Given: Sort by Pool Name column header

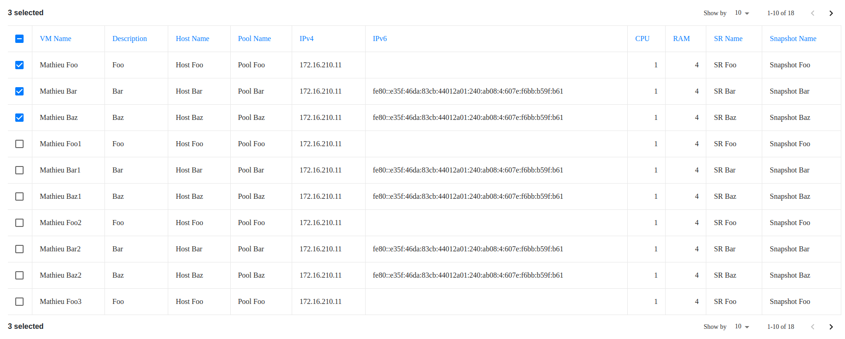Looking at the screenshot, I should [x=254, y=39].
